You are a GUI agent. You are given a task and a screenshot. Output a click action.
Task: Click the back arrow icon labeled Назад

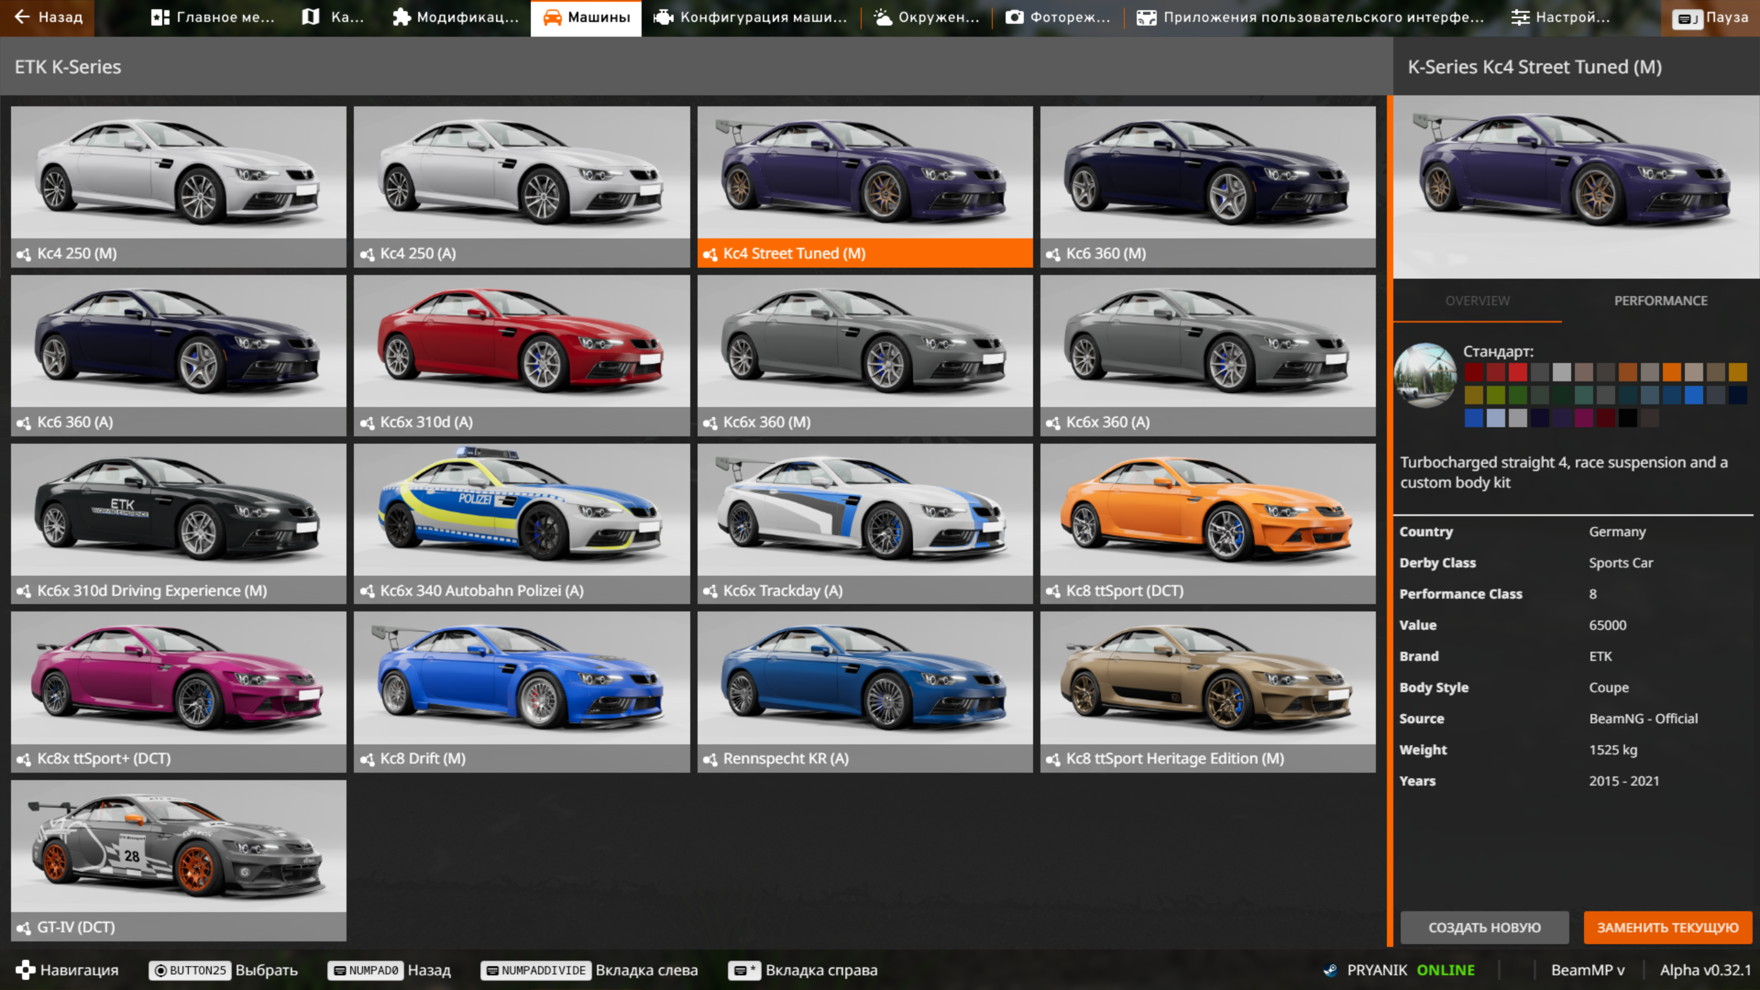(x=22, y=17)
